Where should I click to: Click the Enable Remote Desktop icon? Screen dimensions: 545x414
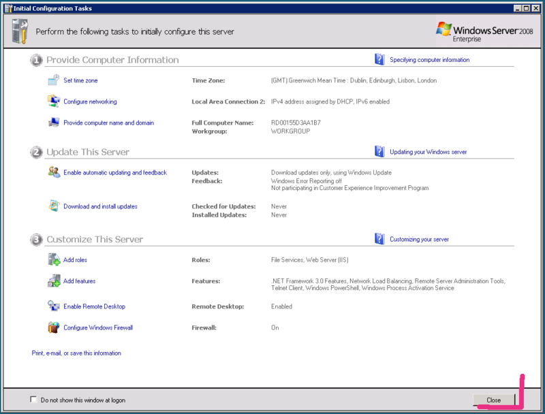pos(54,306)
